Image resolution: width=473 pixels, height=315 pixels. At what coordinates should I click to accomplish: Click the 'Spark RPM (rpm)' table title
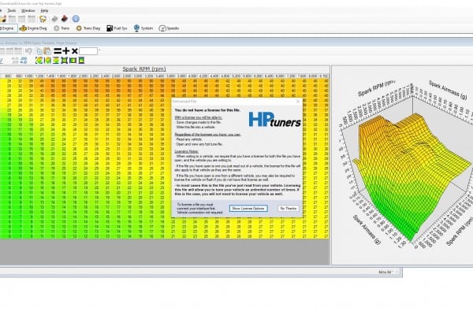144,69
